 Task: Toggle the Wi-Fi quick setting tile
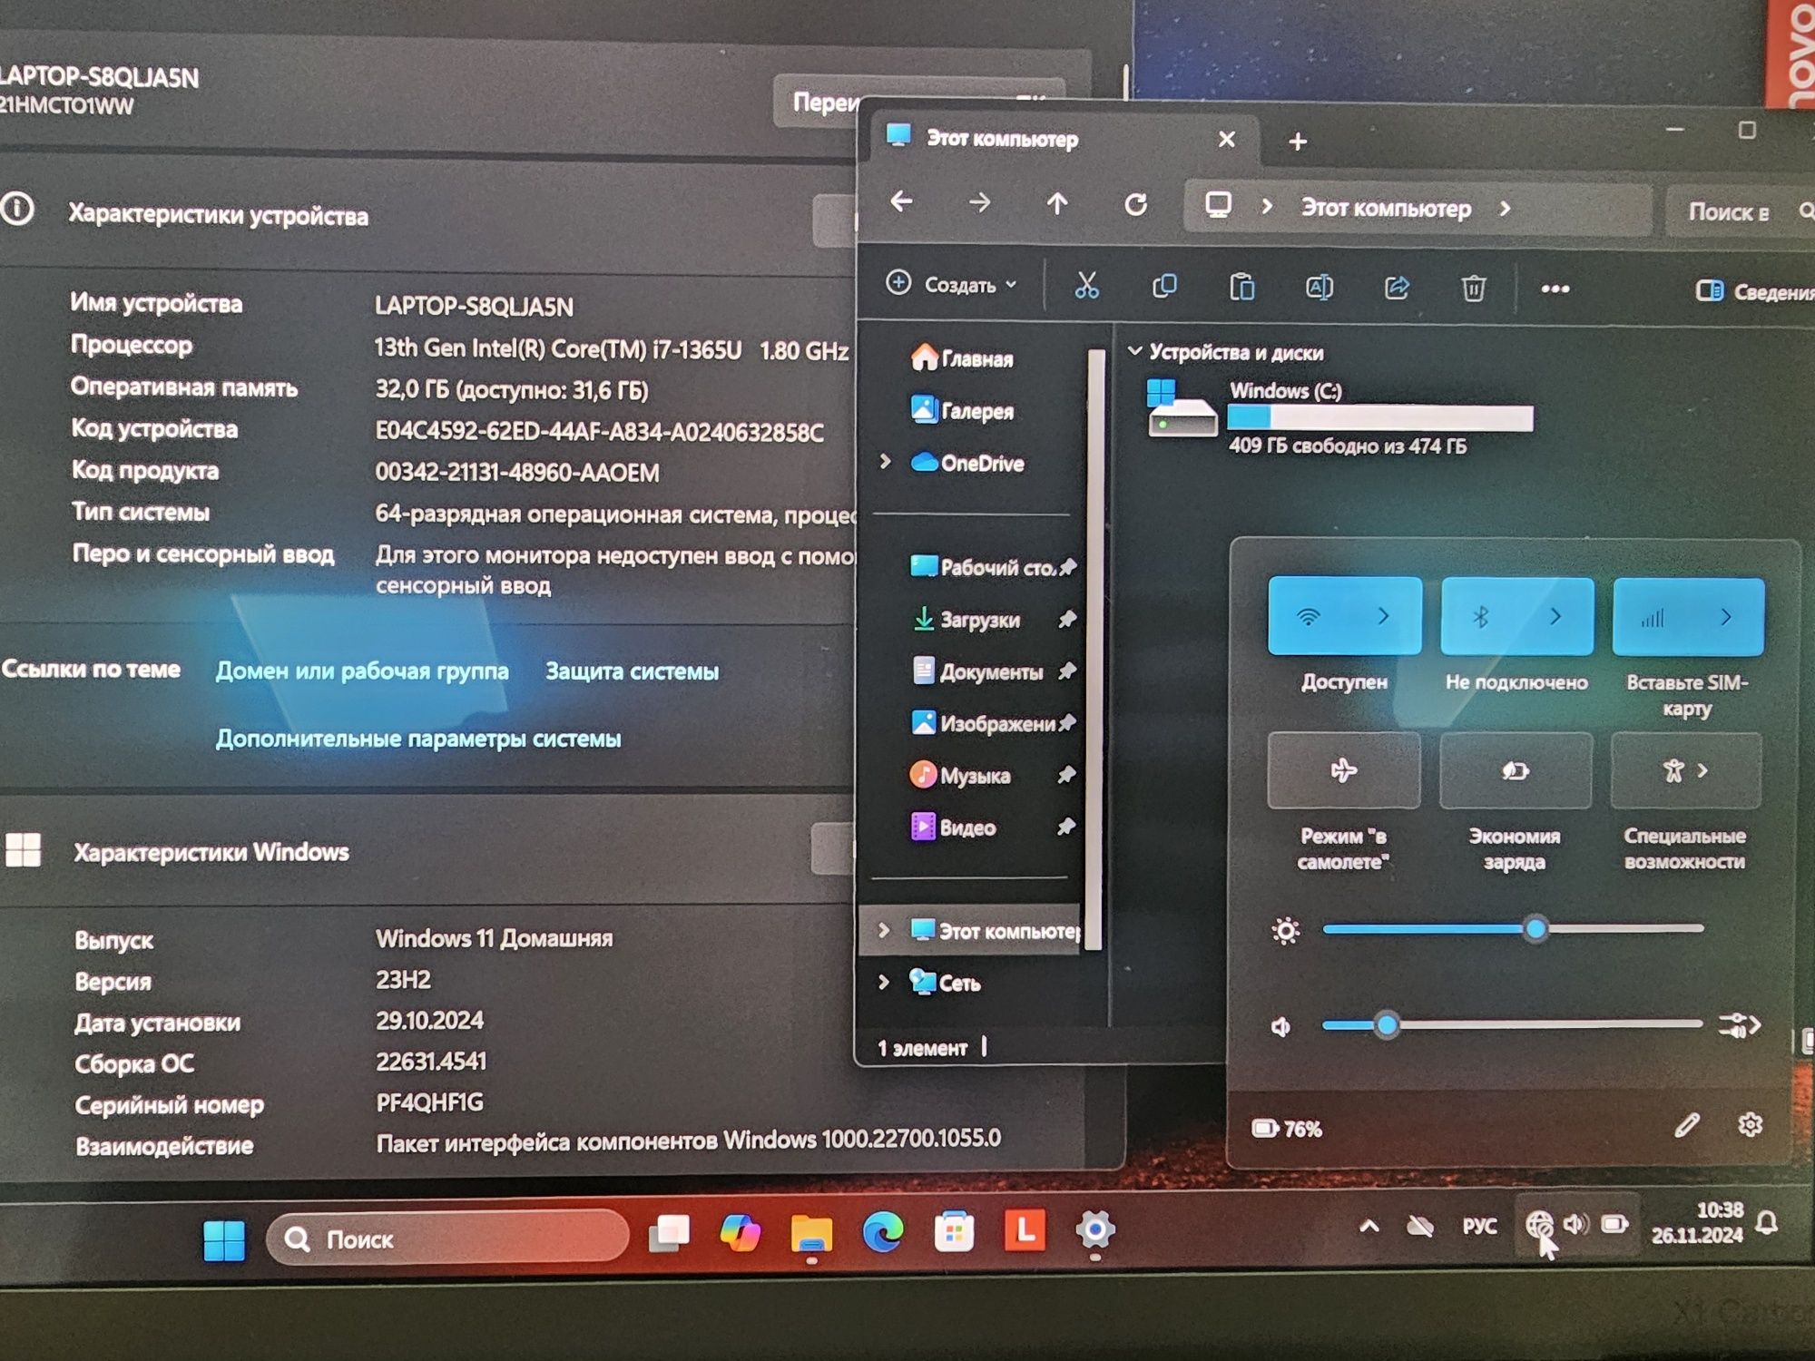(x=1308, y=616)
